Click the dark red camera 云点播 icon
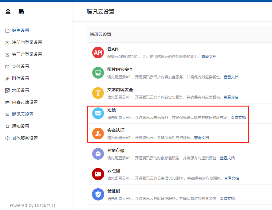The height and width of the screenshot is (210, 272). (x=98, y=174)
